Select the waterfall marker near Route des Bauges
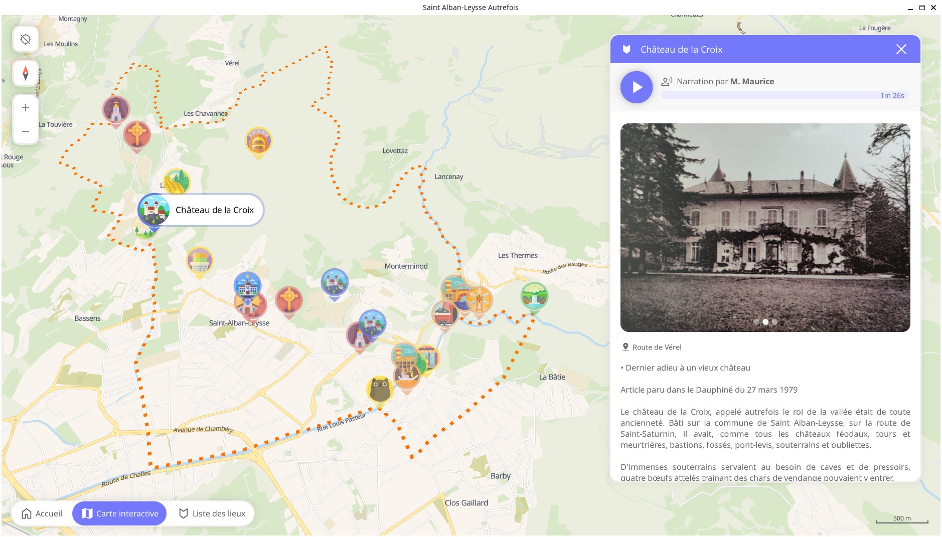The image size is (942, 537). point(534,296)
